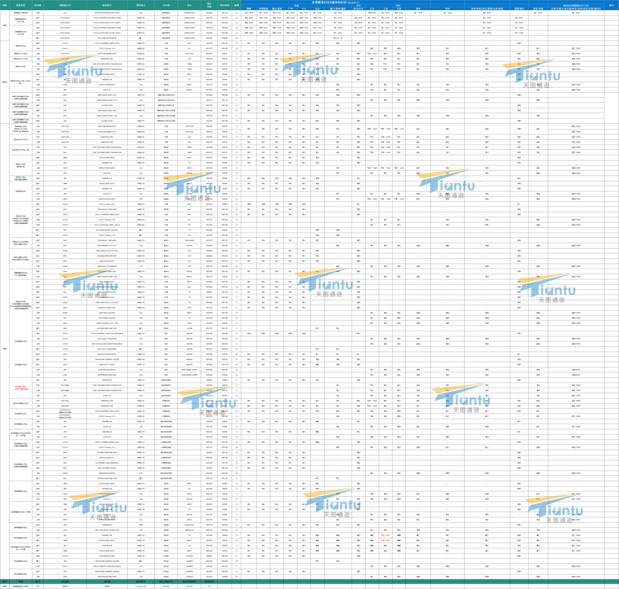Click the 中山 city column header
This screenshot has width=619, height=589.
tap(304, 9)
